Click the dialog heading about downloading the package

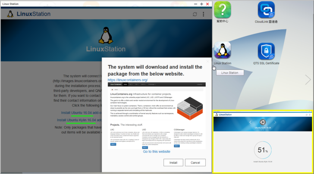[x=155, y=70]
